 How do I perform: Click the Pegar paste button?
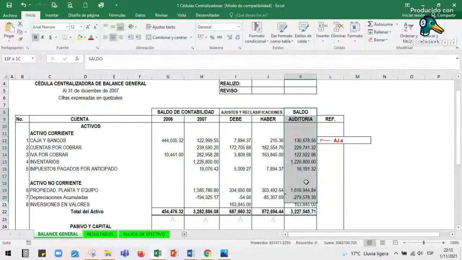[x=9, y=32]
